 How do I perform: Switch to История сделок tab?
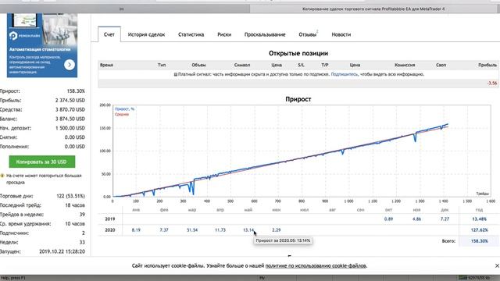146,34
